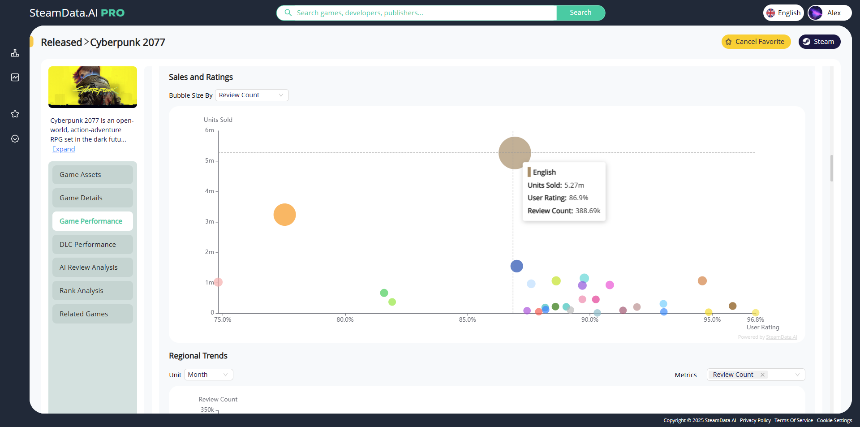Unfavorite the game with Cancel Favorite

point(756,42)
